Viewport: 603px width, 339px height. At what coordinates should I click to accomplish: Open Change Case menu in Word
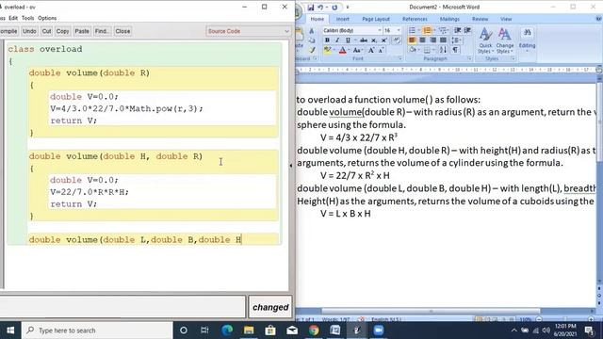click(357, 50)
